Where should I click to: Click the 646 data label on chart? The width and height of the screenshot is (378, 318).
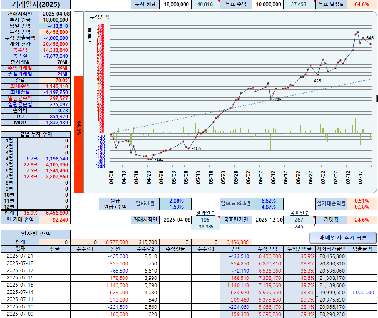coord(370,38)
